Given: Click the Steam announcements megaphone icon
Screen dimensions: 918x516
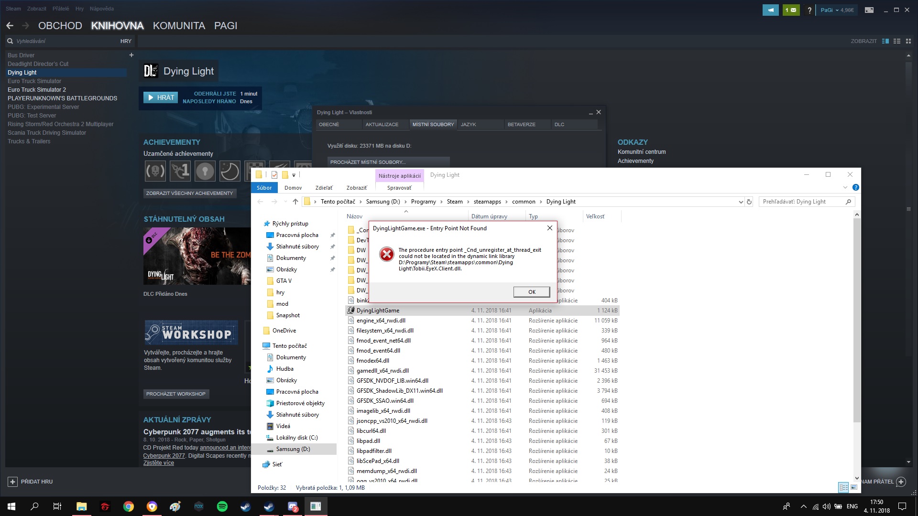Looking at the screenshot, I should coord(770,10).
